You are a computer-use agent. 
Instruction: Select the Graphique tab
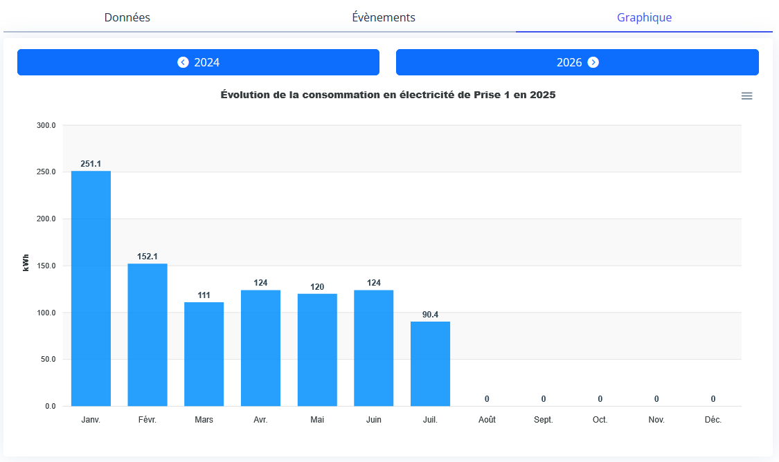tap(644, 17)
